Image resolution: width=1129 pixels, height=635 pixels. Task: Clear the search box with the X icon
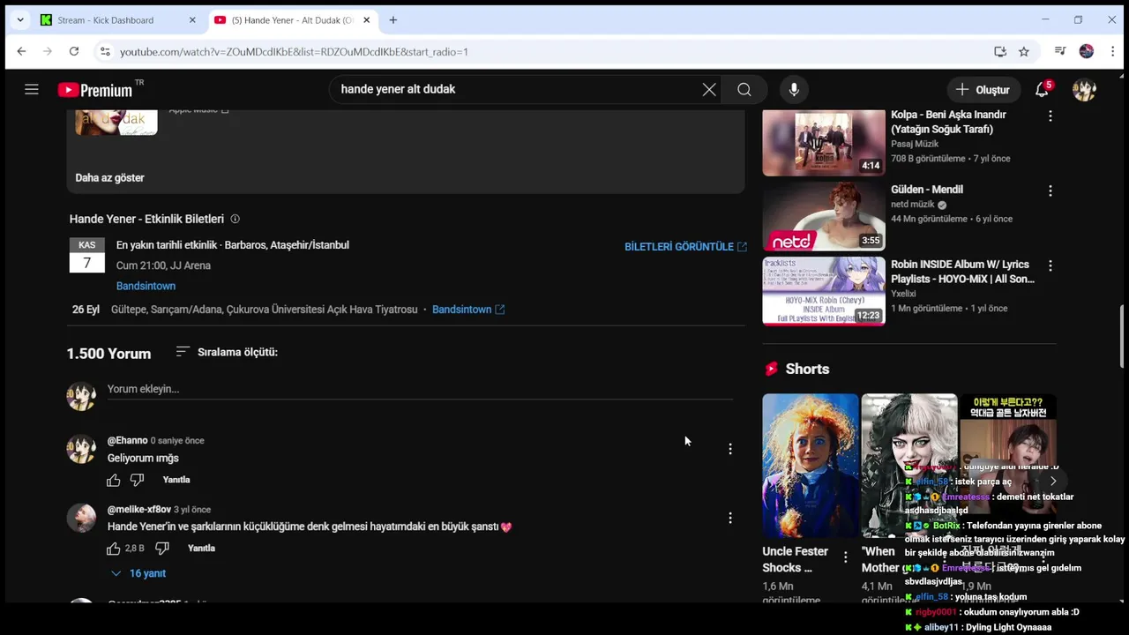click(x=709, y=89)
